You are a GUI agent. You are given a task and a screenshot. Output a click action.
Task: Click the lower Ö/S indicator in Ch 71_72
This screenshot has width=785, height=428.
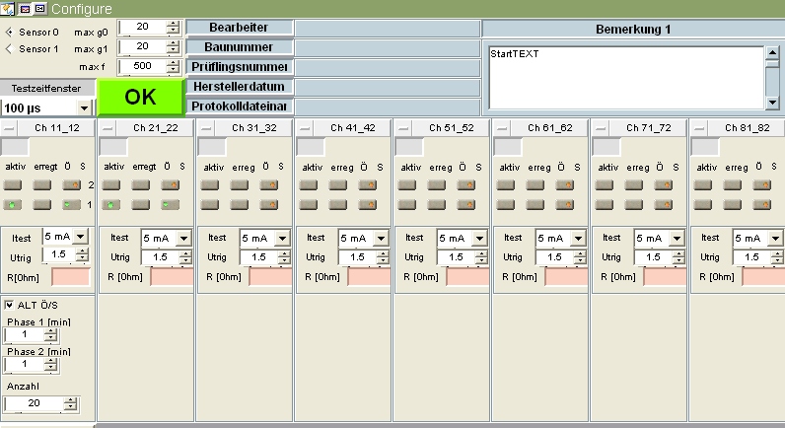click(663, 204)
